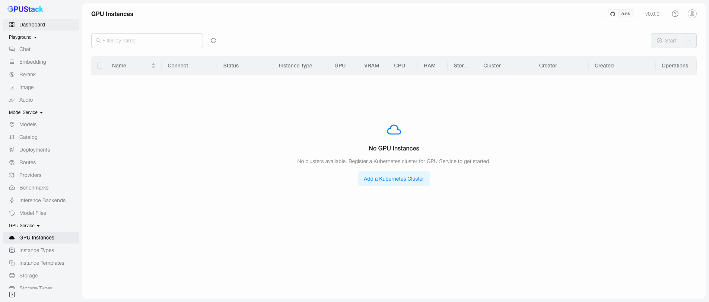
Task: Click the Benchmarks gauge icon
Action: tap(12, 188)
